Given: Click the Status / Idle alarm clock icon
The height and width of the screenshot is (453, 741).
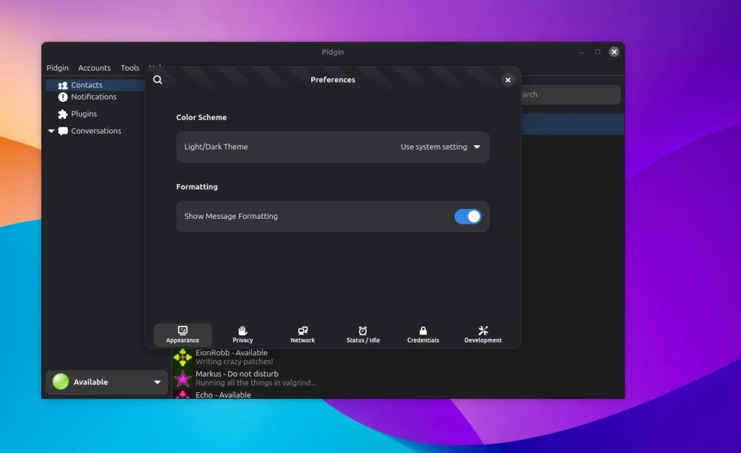Looking at the screenshot, I should pyautogui.click(x=363, y=332).
